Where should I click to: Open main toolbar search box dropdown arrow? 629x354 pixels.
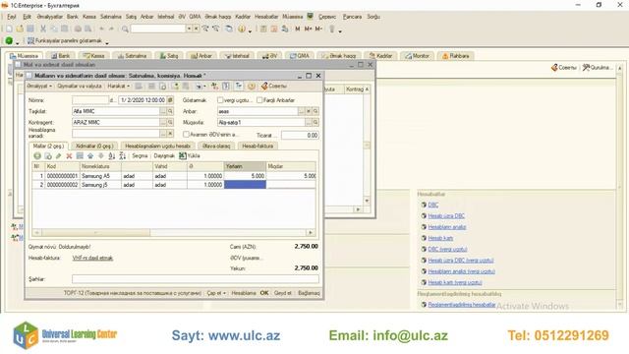[x=189, y=29]
